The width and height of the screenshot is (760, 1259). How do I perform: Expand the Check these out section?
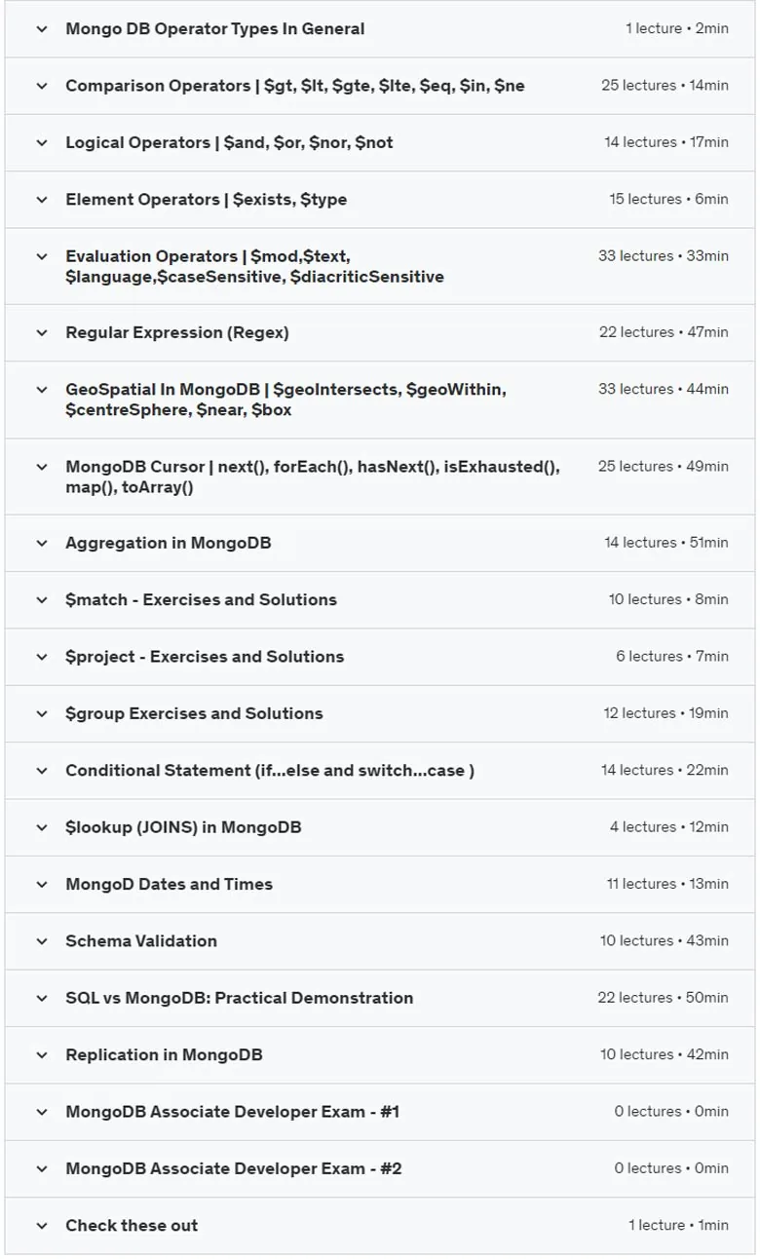(x=380, y=1226)
